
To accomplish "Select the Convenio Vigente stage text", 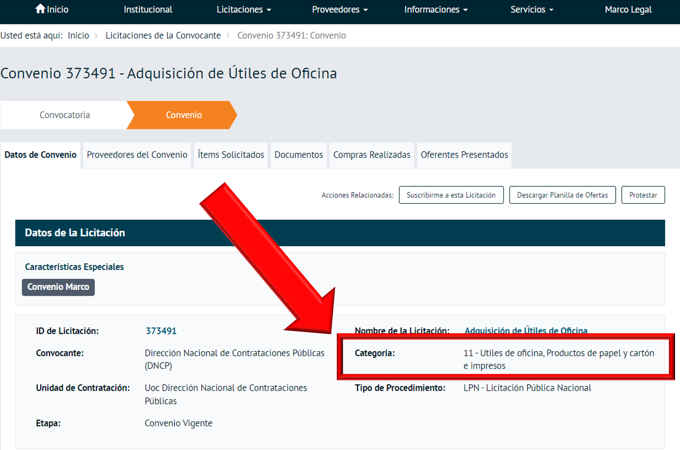I will point(179,423).
